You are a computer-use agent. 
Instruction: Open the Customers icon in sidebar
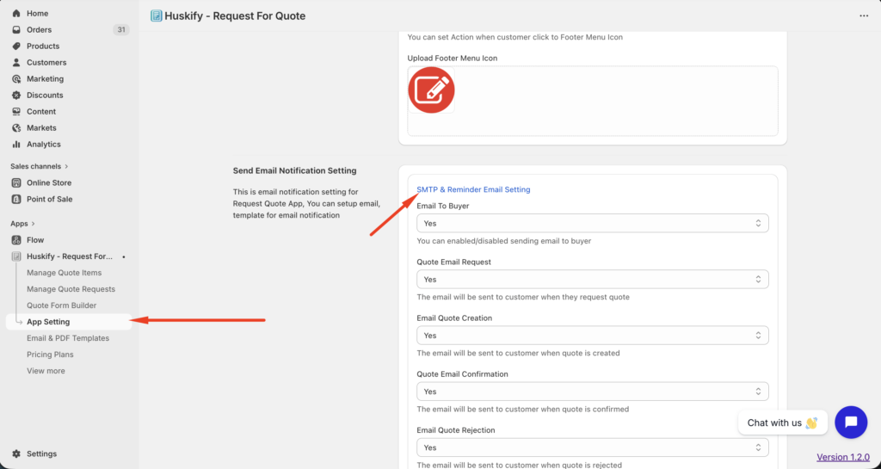click(x=16, y=63)
